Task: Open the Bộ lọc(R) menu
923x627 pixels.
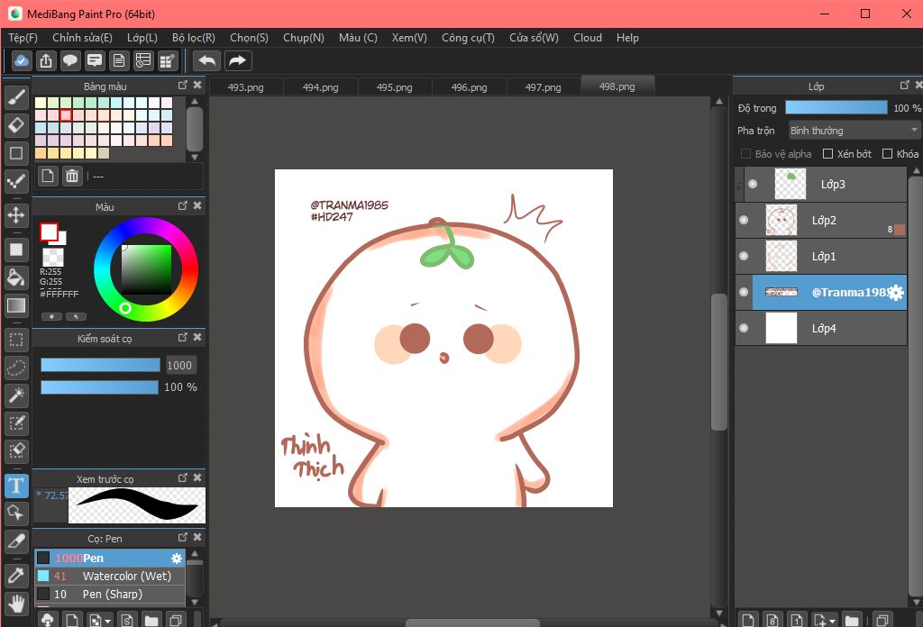Action: pyautogui.click(x=194, y=38)
